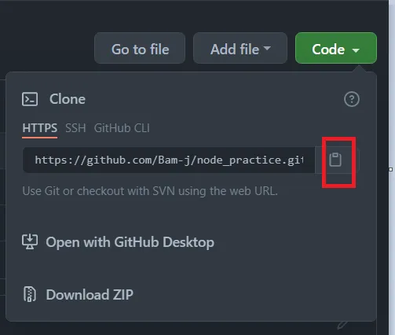
Task: Focus the repository clone URL field
Action: 169,160
